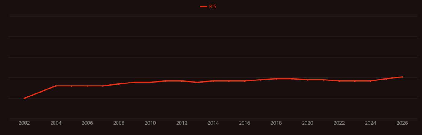
Task: Click the 2010 x-axis label
Action: [150, 123]
